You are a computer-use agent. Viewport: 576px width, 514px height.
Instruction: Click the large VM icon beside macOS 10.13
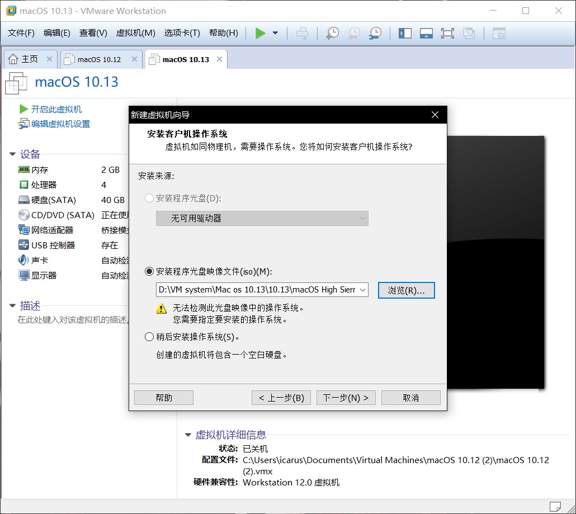(x=16, y=83)
